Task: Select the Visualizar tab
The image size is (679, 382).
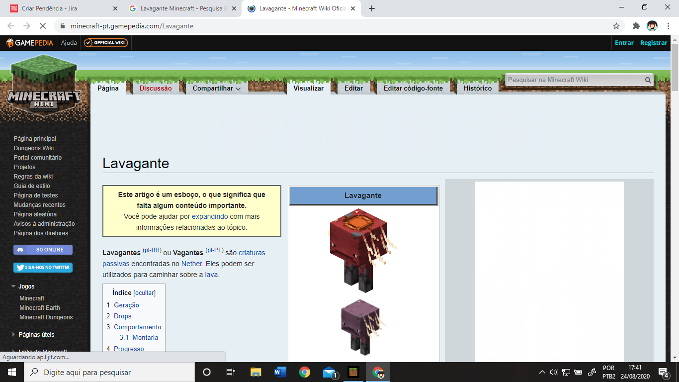Action: pos(308,88)
